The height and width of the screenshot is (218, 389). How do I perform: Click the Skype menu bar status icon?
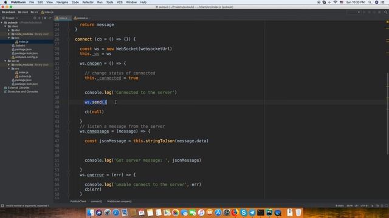pos(324,2)
